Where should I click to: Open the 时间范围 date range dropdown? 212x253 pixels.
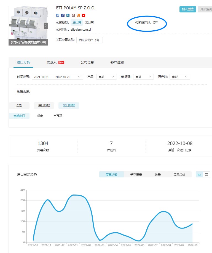coord(57,77)
